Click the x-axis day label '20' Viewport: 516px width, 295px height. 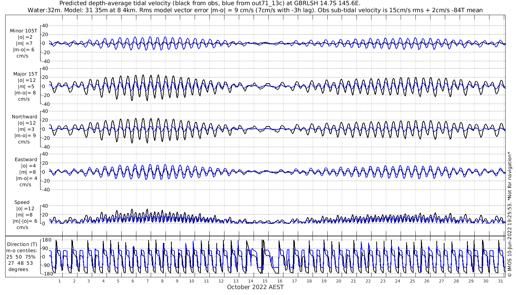click(338, 281)
